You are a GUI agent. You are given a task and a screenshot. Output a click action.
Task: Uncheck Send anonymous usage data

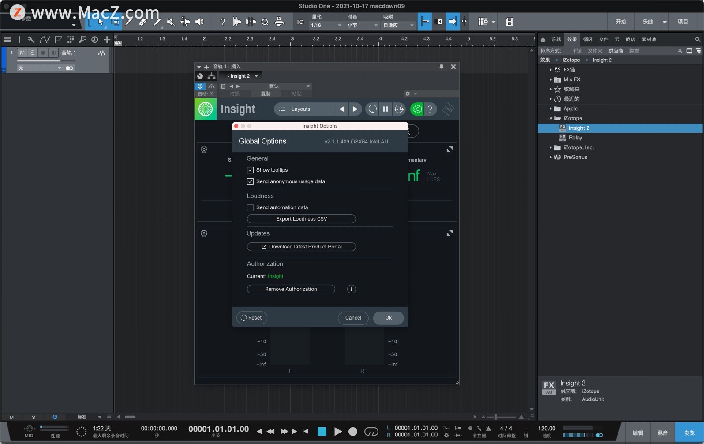click(x=250, y=181)
